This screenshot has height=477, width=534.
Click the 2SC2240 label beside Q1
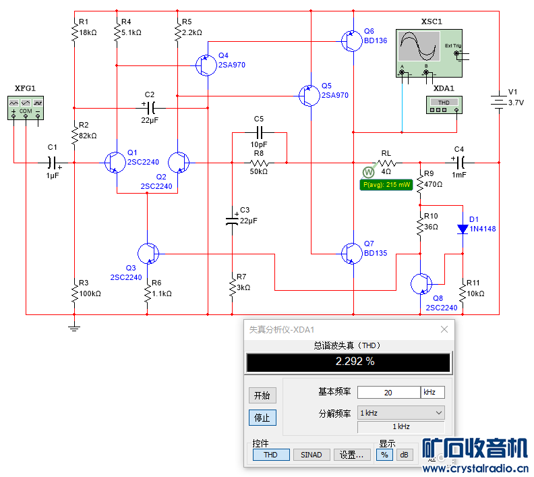[x=143, y=162]
